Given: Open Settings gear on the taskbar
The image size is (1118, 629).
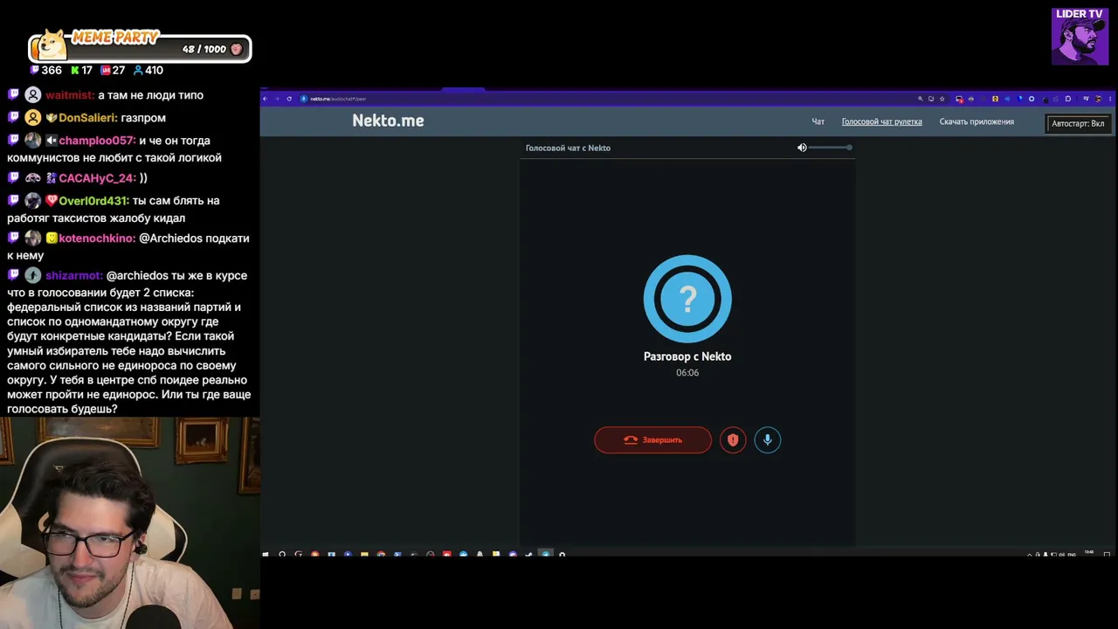Looking at the screenshot, I should [x=562, y=554].
